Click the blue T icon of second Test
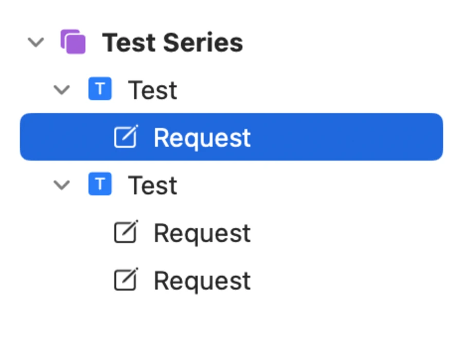463x359 pixels. 100,184
